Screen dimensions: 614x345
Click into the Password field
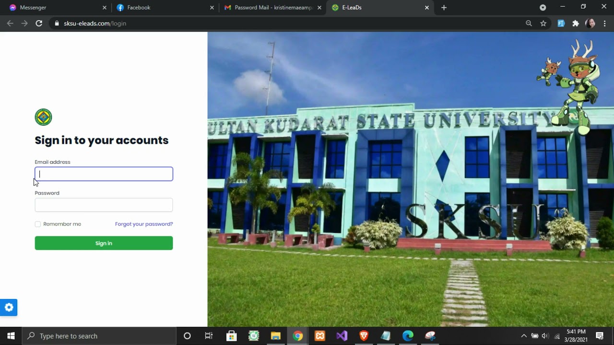(x=104, y=205)
